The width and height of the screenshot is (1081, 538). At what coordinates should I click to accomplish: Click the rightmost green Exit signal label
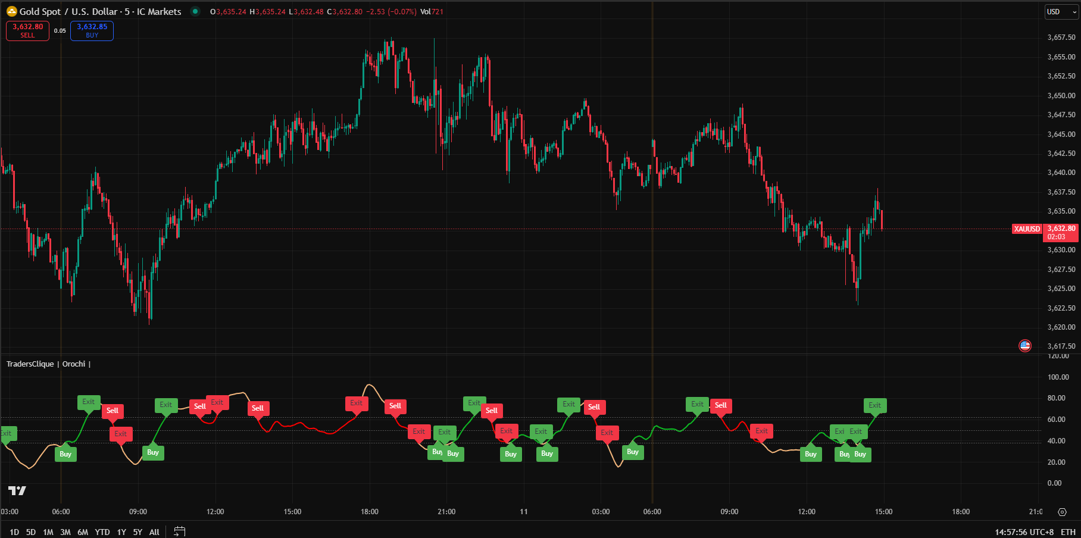874,405
